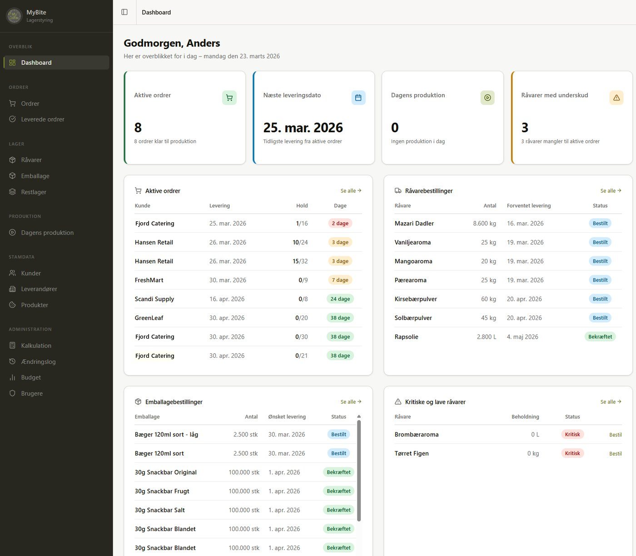This screenshot has height=556, width=636.
Task: Click the Mazari Dadler order row
Action: pyautogui.click(x=508, y=223)
